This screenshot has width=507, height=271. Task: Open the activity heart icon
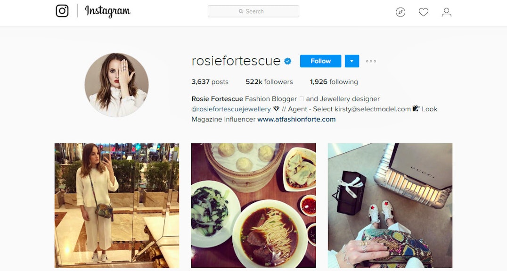(423, 12)
